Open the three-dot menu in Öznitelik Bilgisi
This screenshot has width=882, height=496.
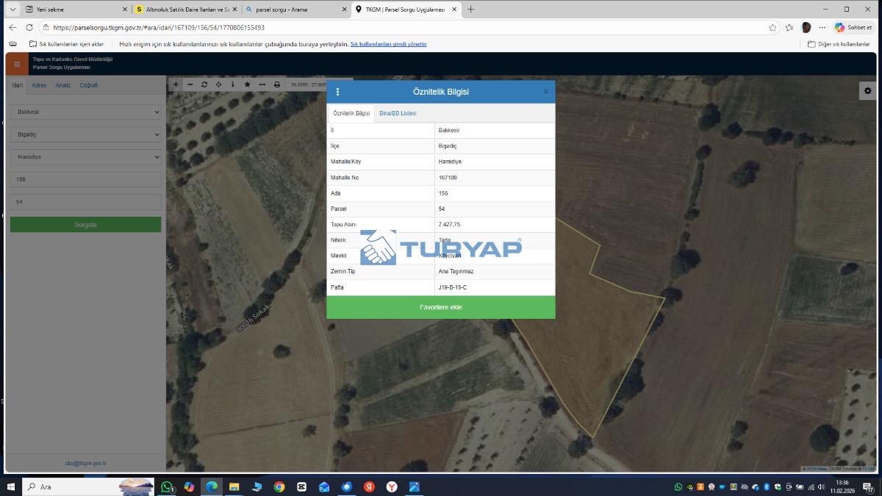tap(338, 92)
